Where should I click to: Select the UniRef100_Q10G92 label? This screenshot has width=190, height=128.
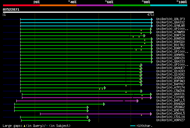[170, 75]
